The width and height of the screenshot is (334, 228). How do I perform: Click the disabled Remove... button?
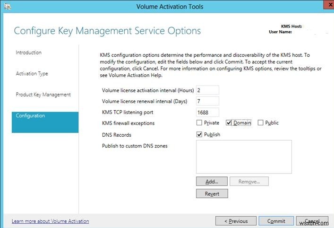[249, 182]
